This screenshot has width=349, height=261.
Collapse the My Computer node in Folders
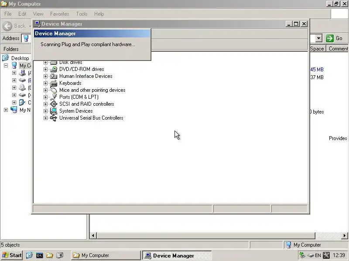[6, 66]
